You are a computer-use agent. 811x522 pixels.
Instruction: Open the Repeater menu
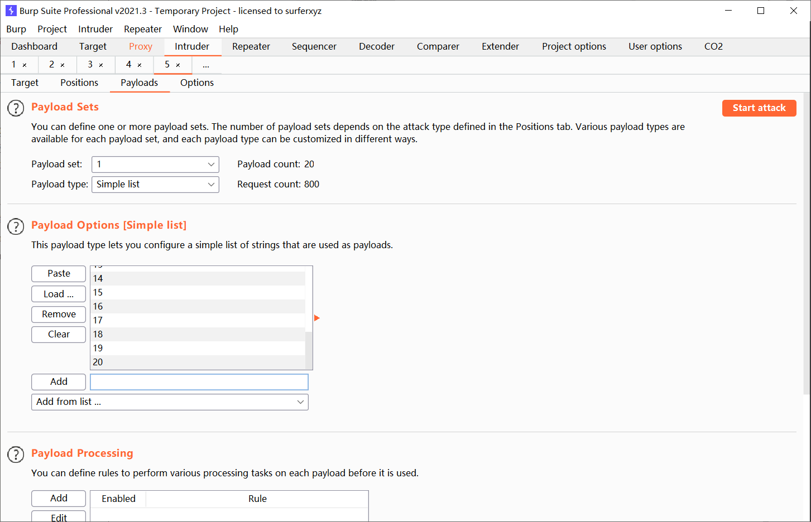coord(143,29)
